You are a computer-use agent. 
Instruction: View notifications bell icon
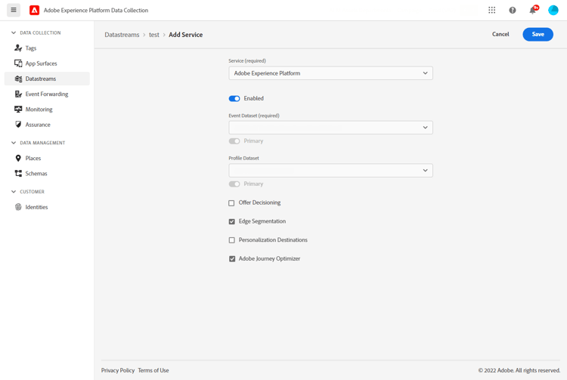(x=533, y=10)
